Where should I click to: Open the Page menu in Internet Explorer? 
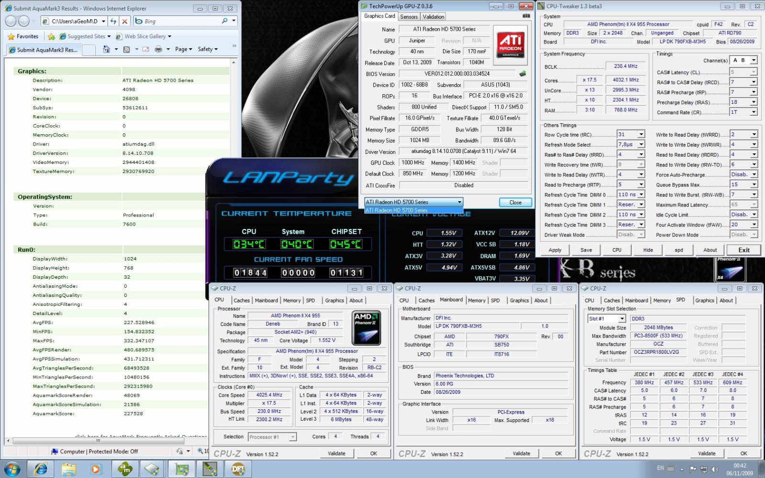(183, 49)
